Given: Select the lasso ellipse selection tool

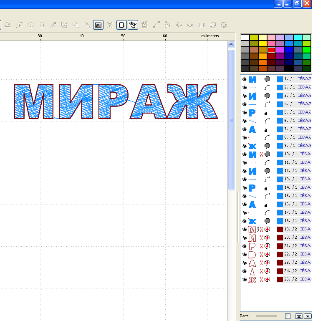Looking at the screenshot, I should (x=31, y=25).
